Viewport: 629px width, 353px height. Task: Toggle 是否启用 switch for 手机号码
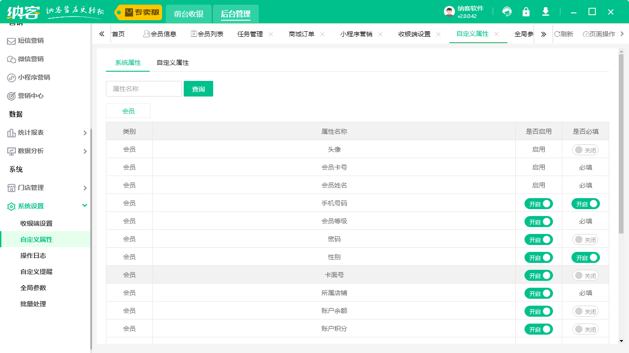[x=539, y=204]
